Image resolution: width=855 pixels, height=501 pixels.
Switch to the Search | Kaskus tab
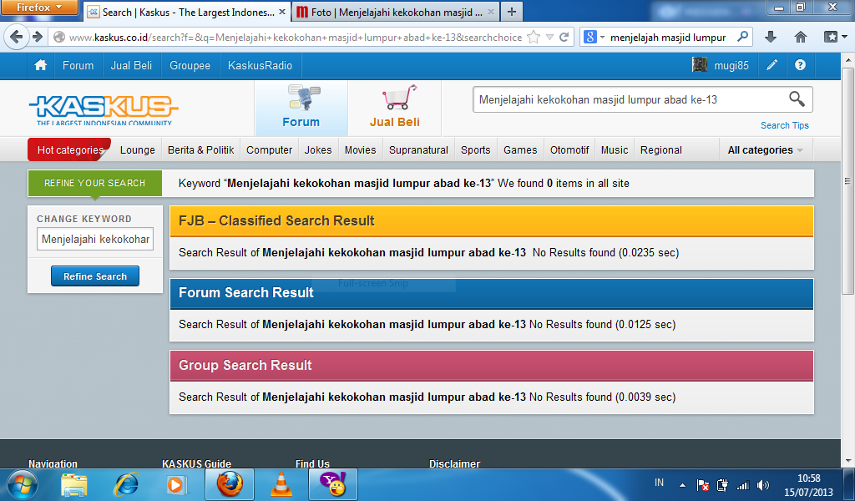[x=187, y=12]
